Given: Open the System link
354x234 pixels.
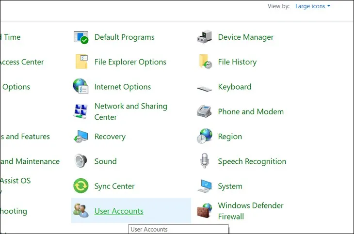Looking at the screenshot, I should coord(230,187).
